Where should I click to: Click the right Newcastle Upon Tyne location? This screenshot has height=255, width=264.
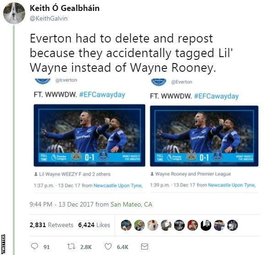click(232, 185)
